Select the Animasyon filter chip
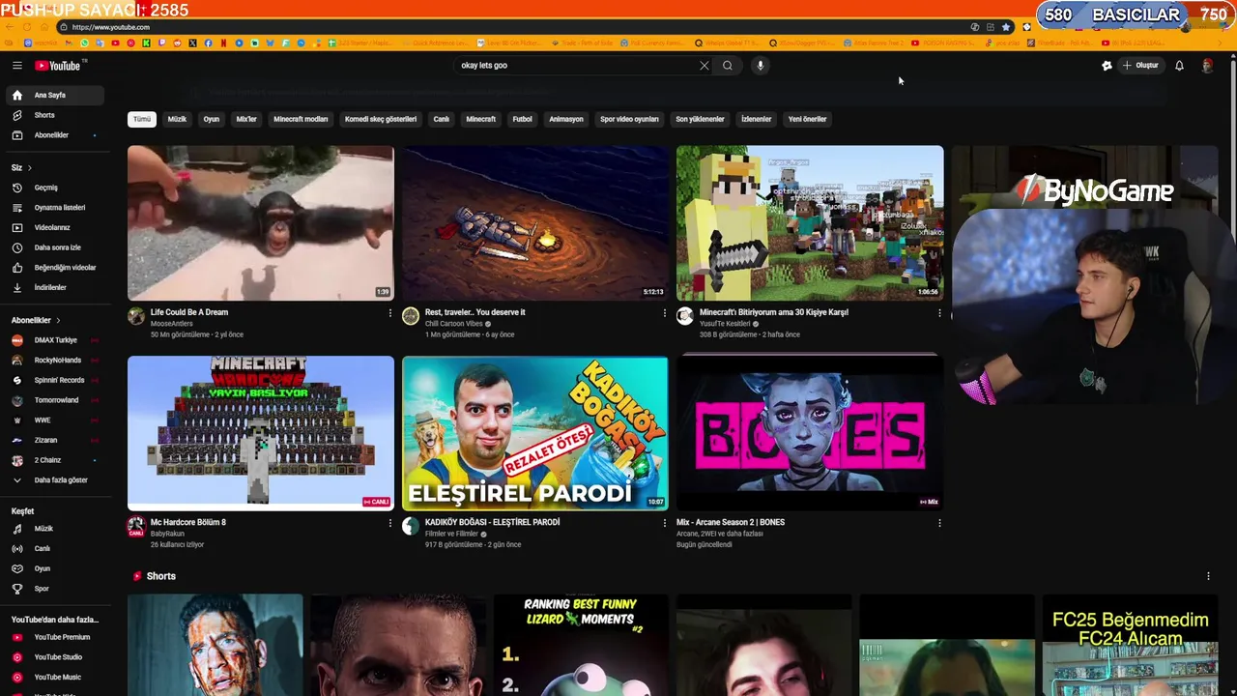1237x696 pixels. click(x=566, y=119)
